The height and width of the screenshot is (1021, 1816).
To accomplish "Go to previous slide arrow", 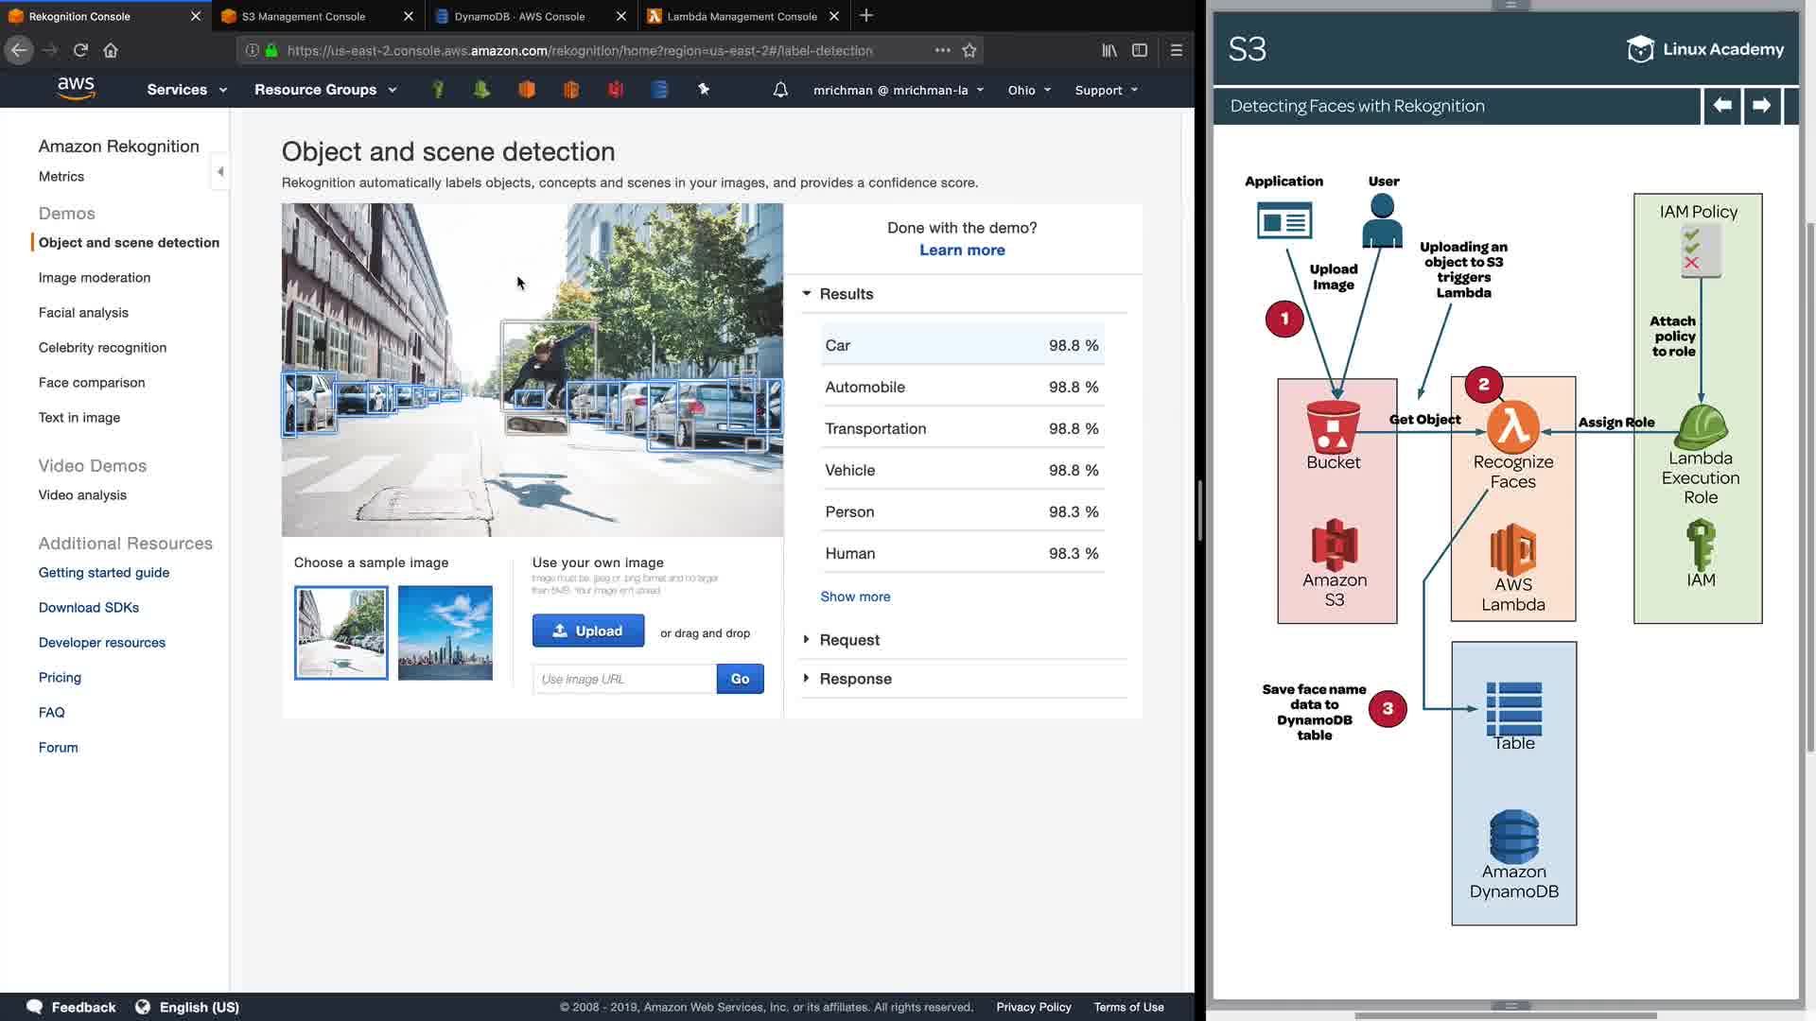I will (1722, 106).
